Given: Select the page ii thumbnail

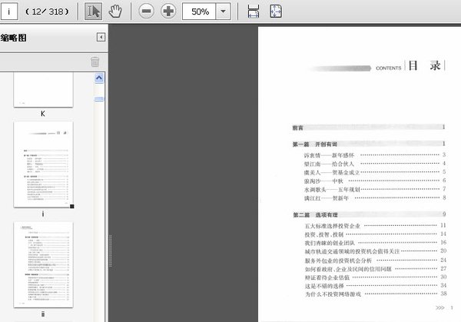Looking at the screenshot, I should (44, 264).
